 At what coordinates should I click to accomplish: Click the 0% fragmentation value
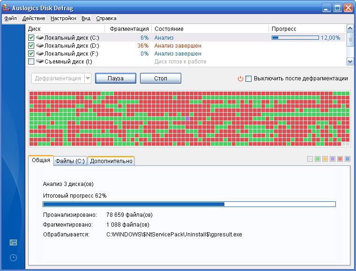[x=144, y=53]
